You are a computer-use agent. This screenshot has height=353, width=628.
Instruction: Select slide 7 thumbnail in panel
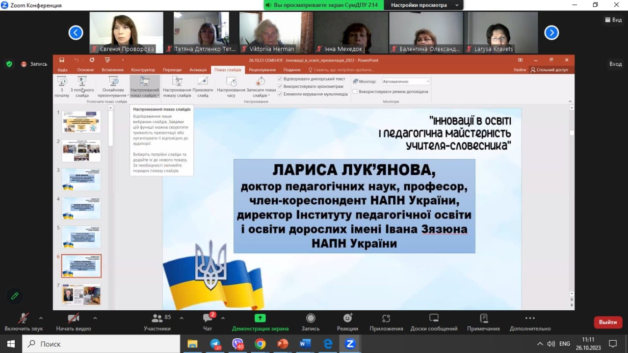point(81,295)
